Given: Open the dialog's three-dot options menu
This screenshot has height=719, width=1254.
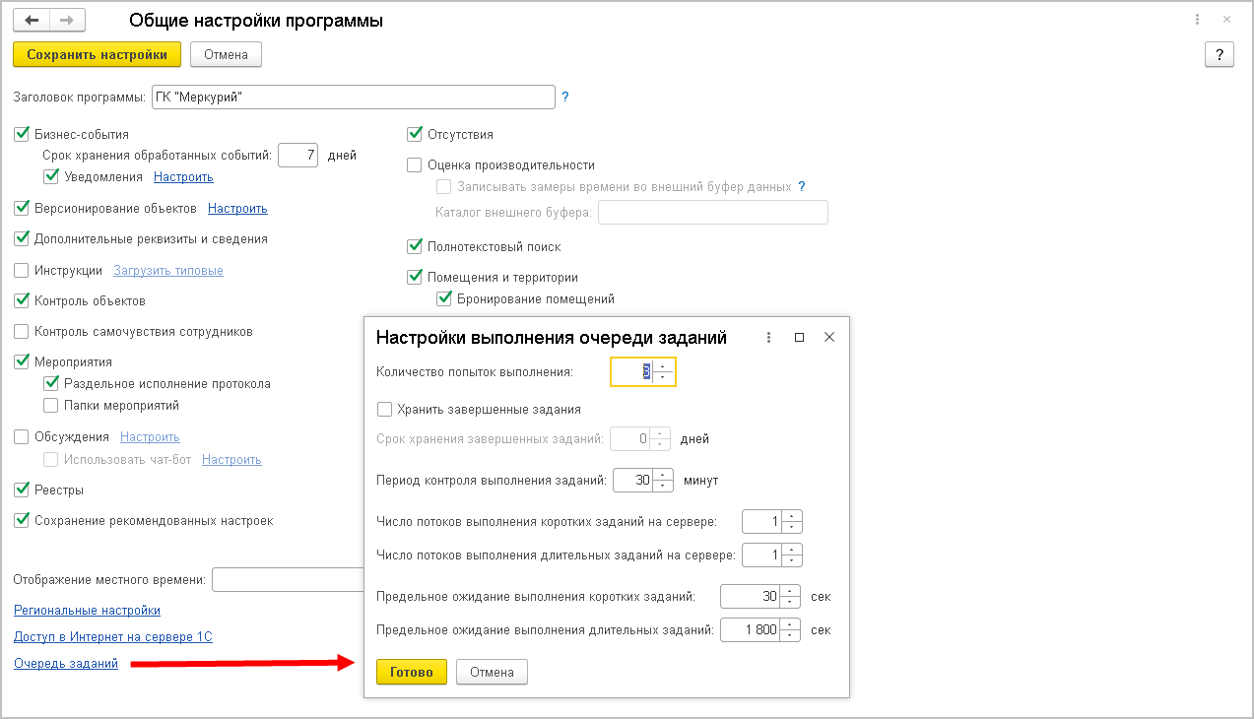Looking at the screenshot, I should point(768,338).
